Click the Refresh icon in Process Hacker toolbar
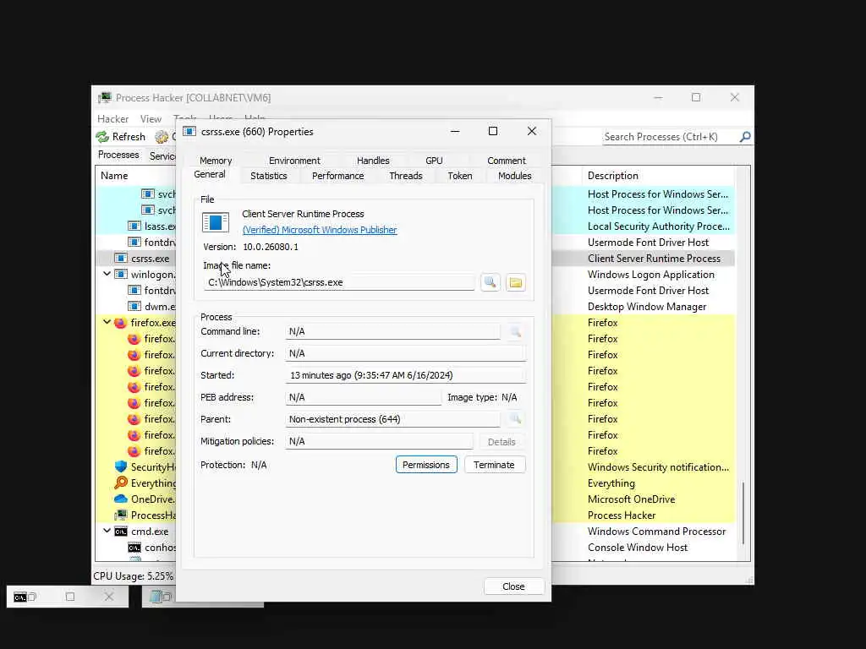The image size is (866, 649). [x=102, y=136]
